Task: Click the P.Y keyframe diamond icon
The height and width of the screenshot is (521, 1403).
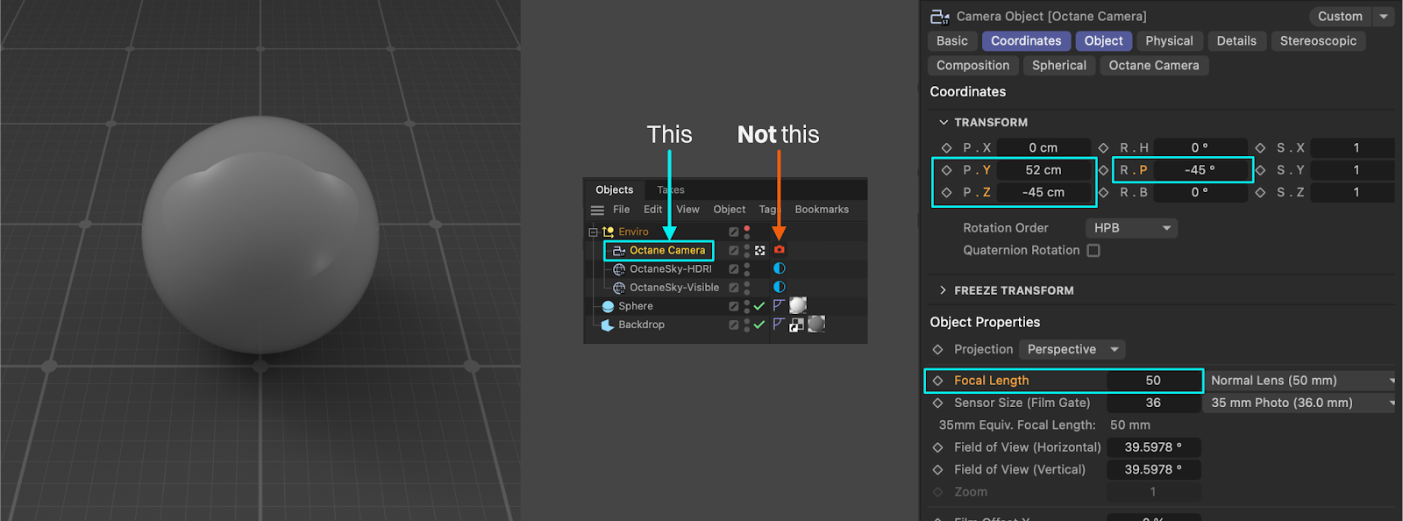Action: tap(946, 170)
